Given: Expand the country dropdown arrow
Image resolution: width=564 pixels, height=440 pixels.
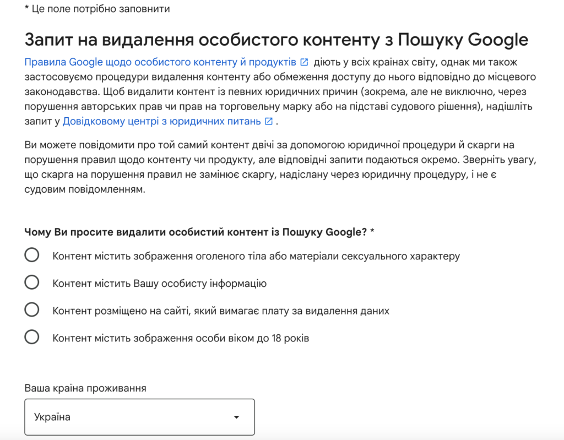Looking at the screenshot, I should [x=236, y=417].
